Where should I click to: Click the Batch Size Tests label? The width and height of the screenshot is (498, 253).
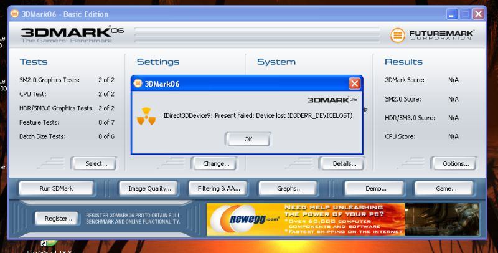[42, 136]
